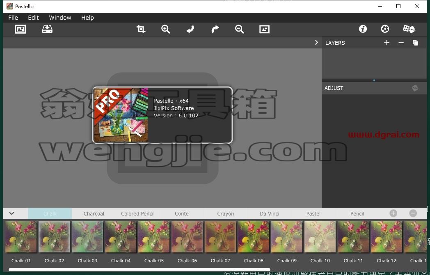
Task: Click the zoom out magnifier
Action: (239, 29)
